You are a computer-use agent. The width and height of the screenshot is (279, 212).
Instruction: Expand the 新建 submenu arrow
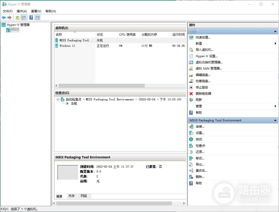point(275,44)
